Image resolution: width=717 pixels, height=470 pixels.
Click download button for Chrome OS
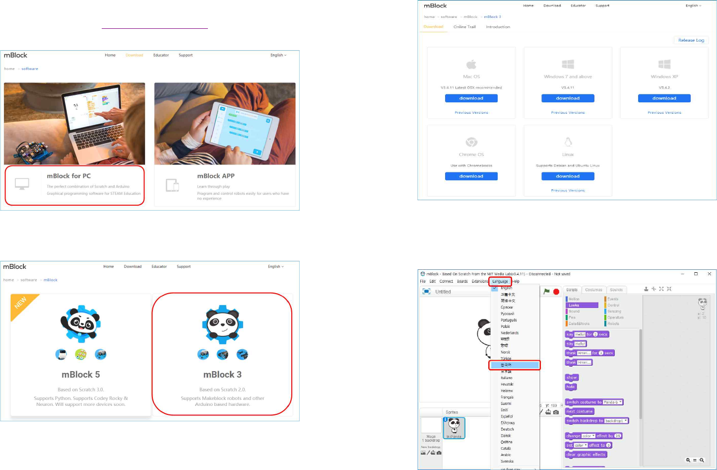[x=471, y=176]
